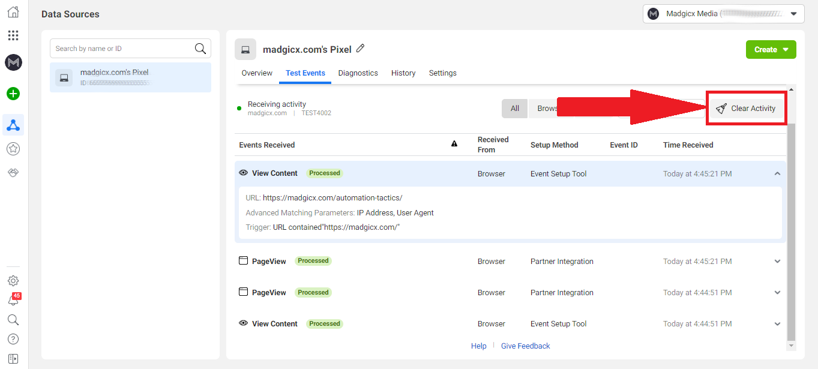Open the Diagnostics tab

pos(358,73)
